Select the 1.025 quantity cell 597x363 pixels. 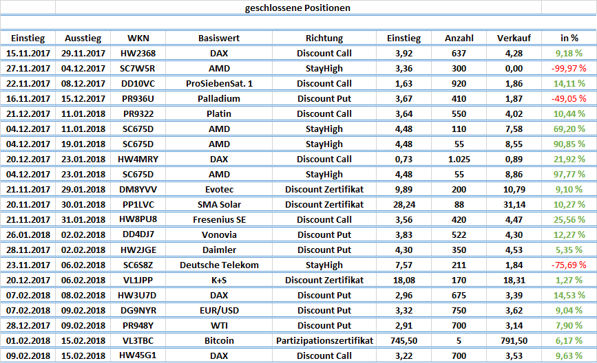459,159
